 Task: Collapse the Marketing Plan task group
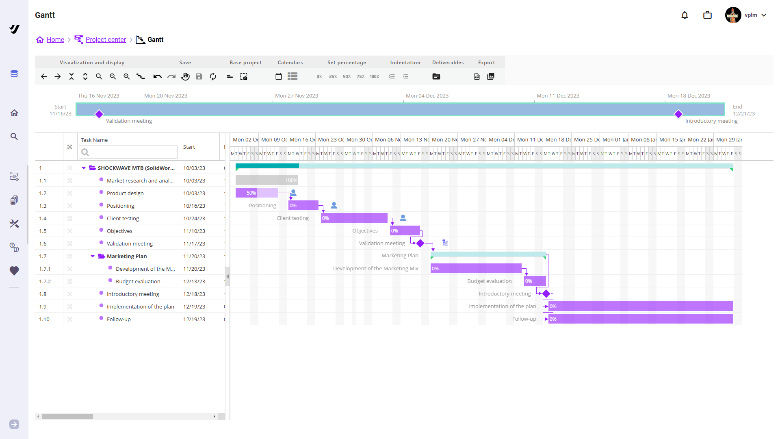[x=92, y=256]
